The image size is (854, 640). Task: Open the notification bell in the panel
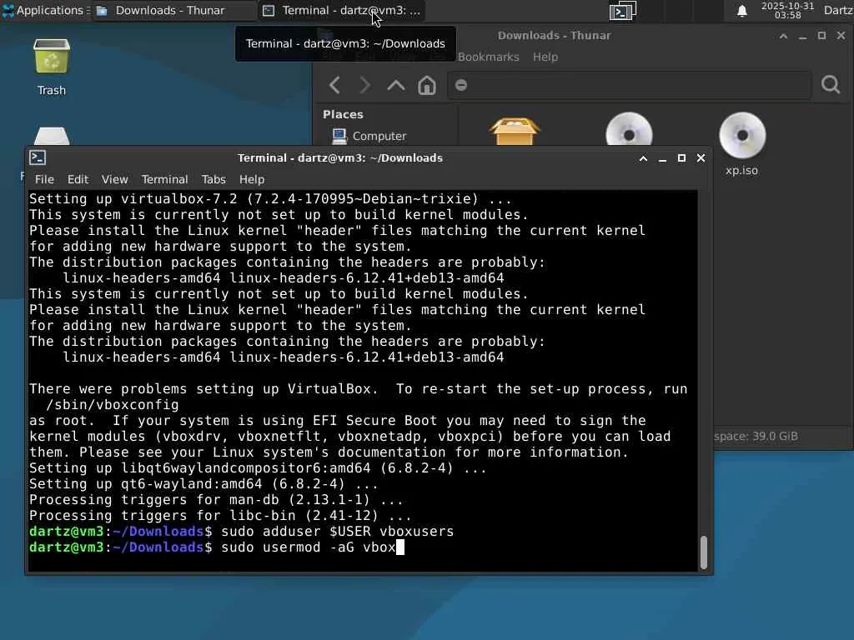(741, 11)
